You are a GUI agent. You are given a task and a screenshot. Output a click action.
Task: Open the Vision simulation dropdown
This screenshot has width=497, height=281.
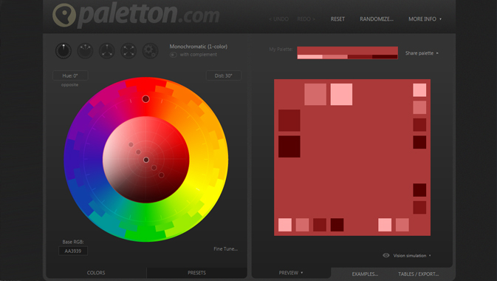click(x=412, y=256)
